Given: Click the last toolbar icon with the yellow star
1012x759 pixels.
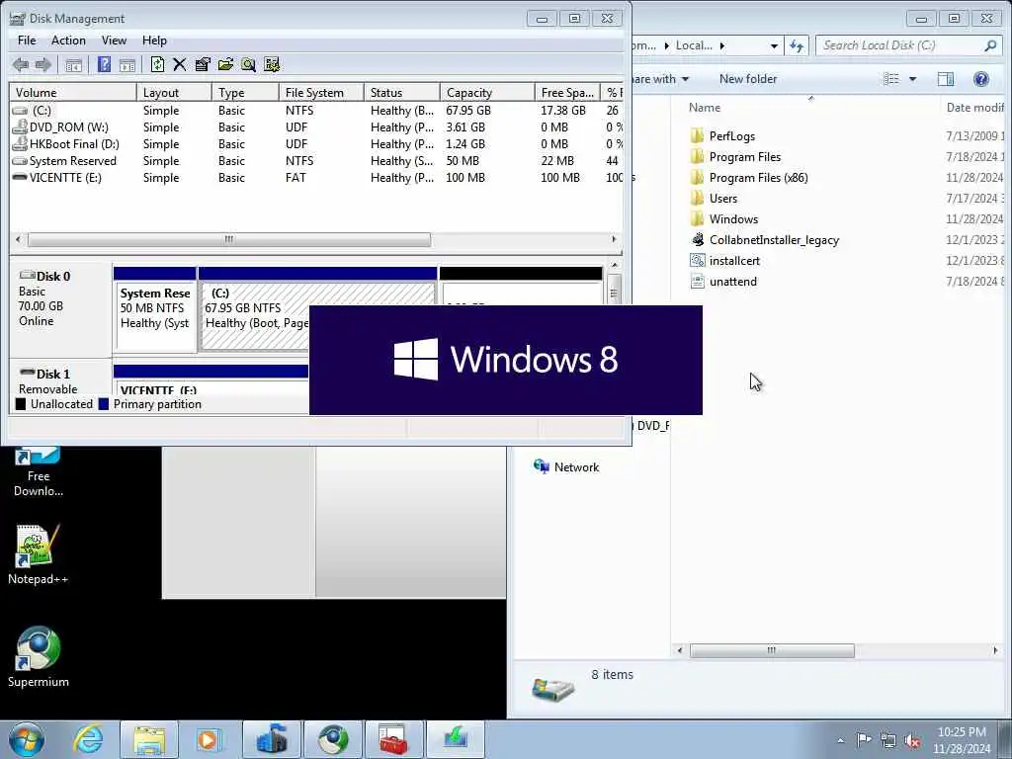Looking at the screenshot, I should pos(272,64).
